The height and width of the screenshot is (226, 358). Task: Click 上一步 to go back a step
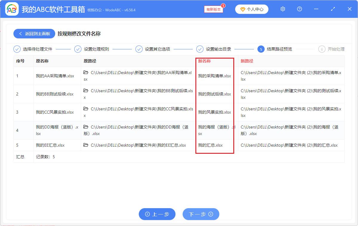pyautogui.click(x=157, y=214)
